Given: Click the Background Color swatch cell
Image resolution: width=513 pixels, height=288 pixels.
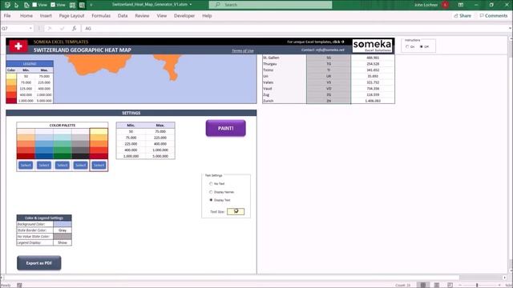Looking at the screenshot, I should point(63,224).
